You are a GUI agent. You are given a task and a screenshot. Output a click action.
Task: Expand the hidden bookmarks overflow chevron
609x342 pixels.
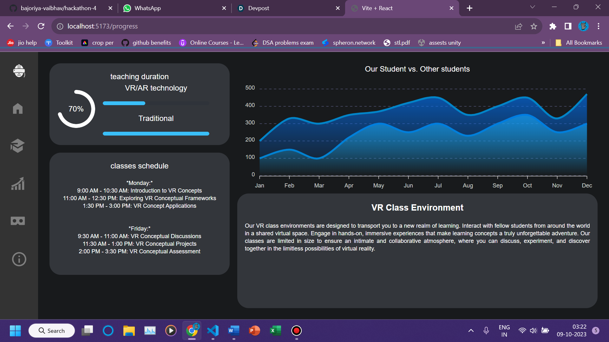tap(543, 43)
